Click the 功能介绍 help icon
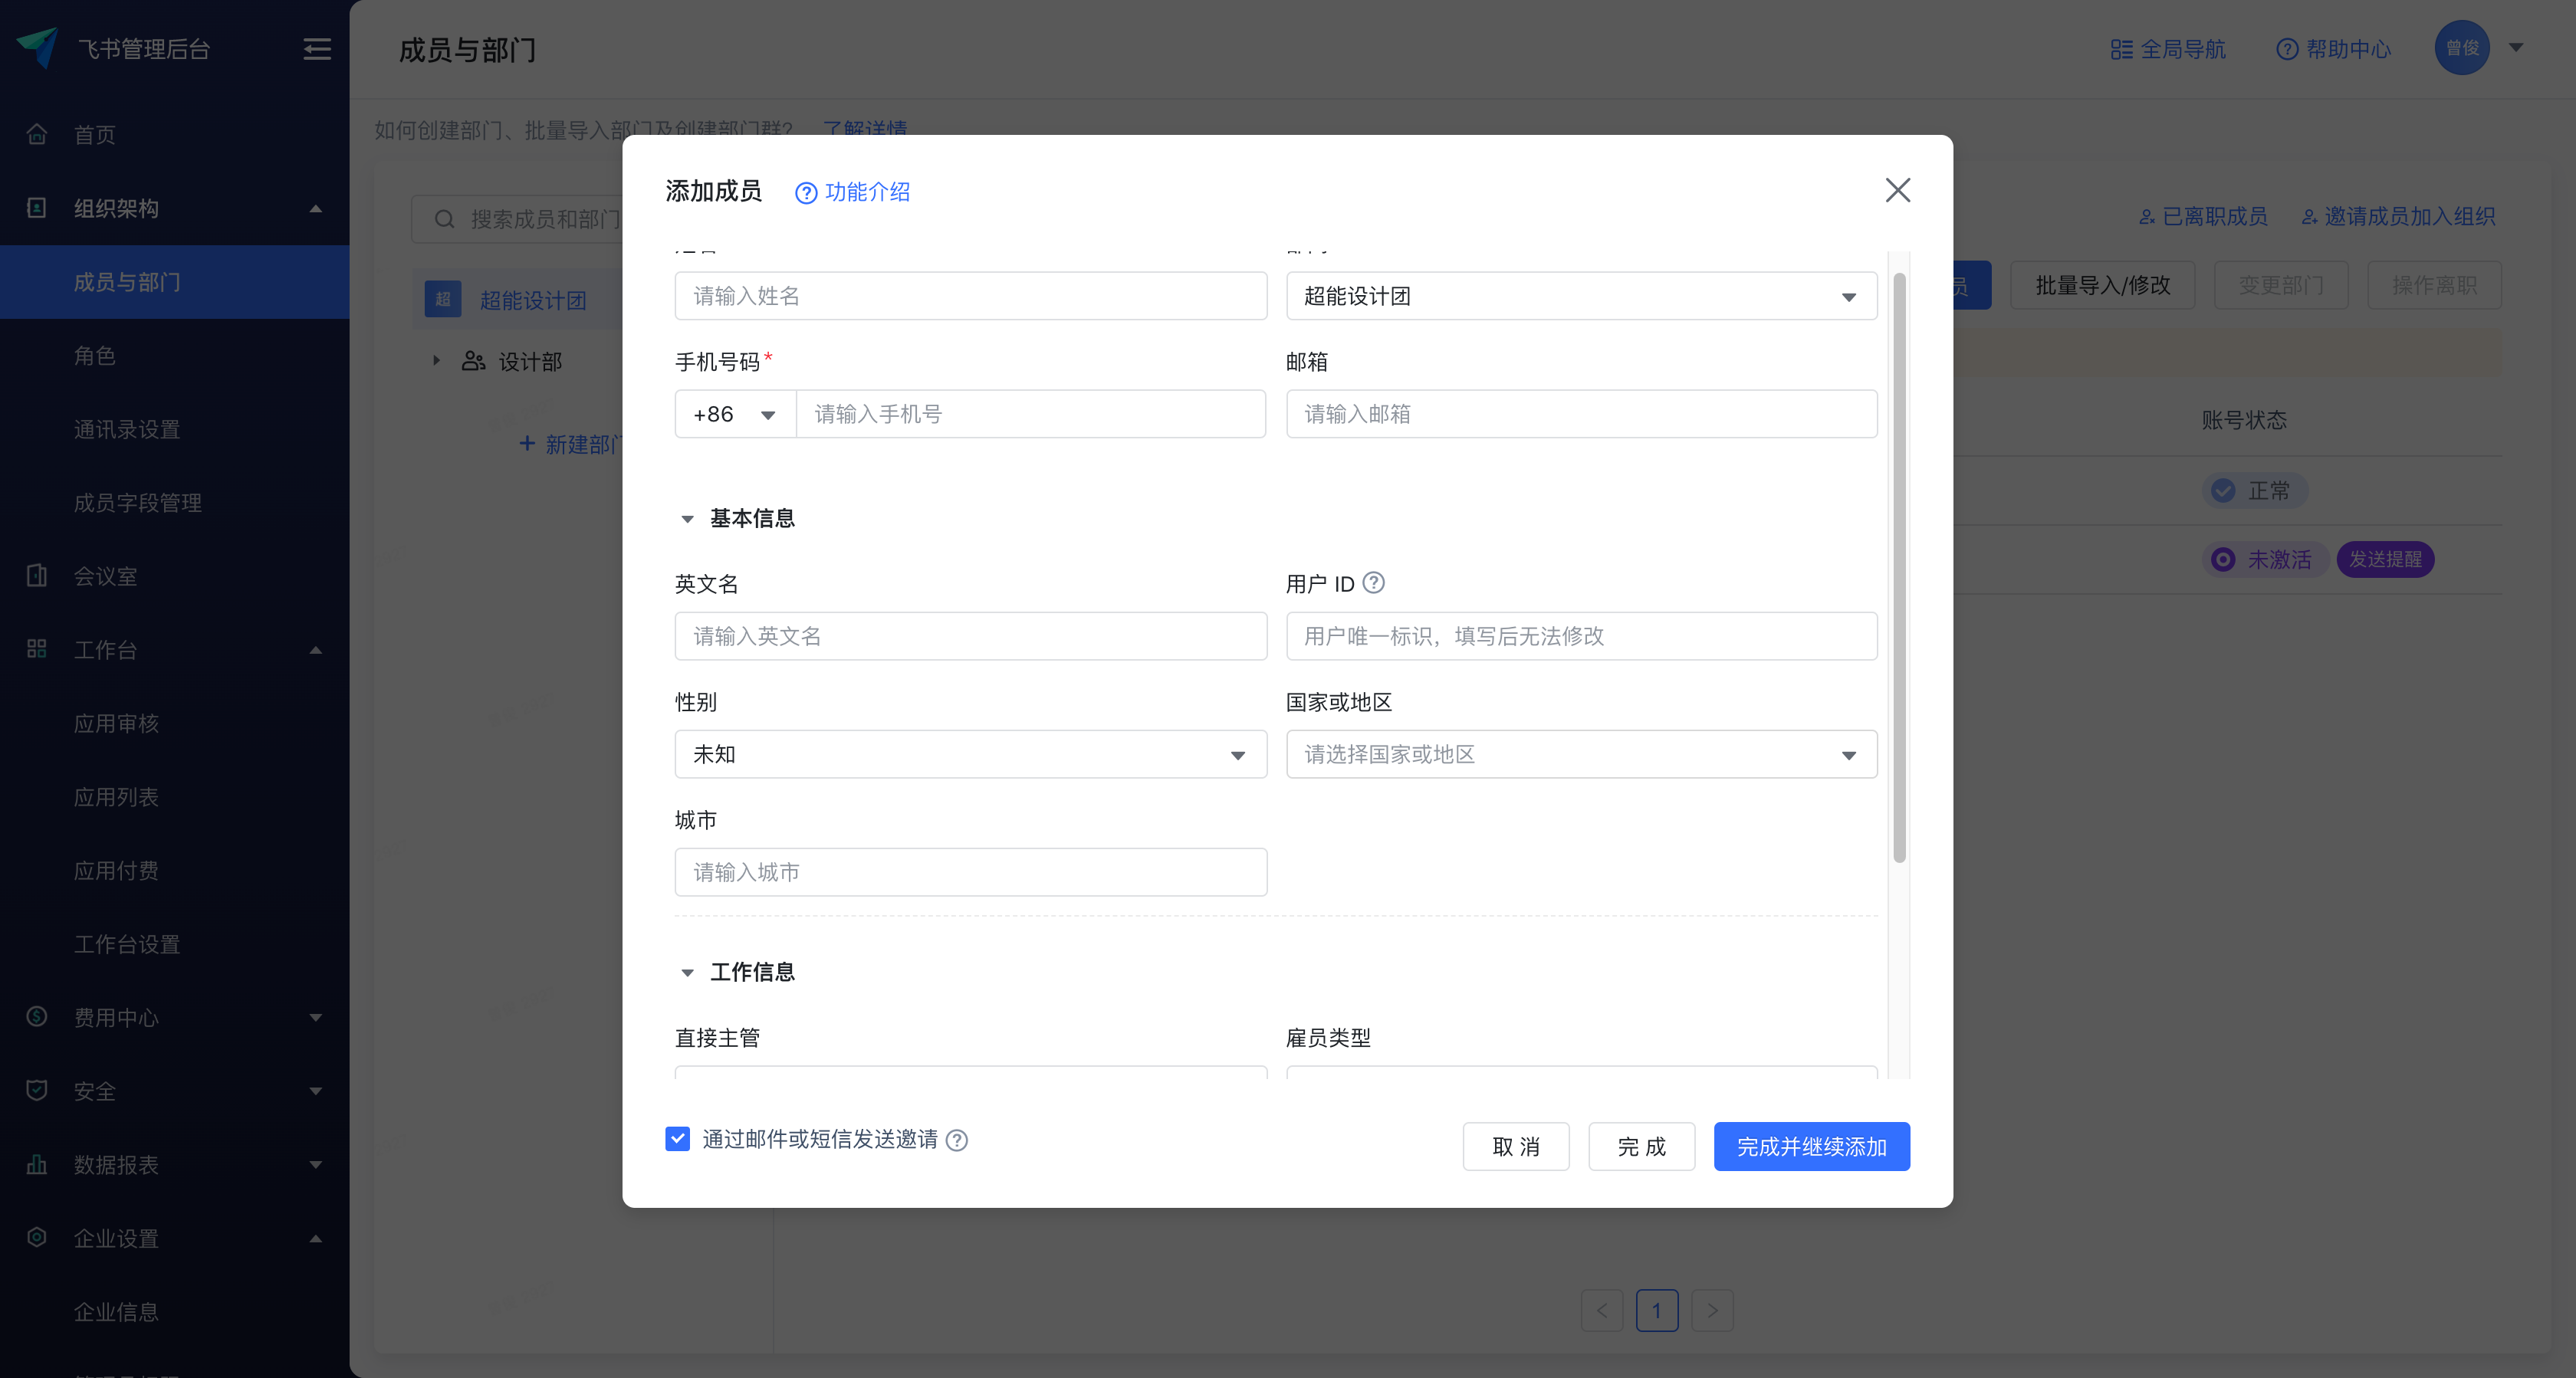The image size is (2576, 1378). click(x=805, y=192)
